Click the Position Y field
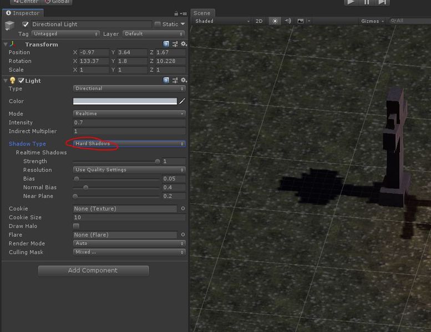431x332 pixels. pos(132,53)
